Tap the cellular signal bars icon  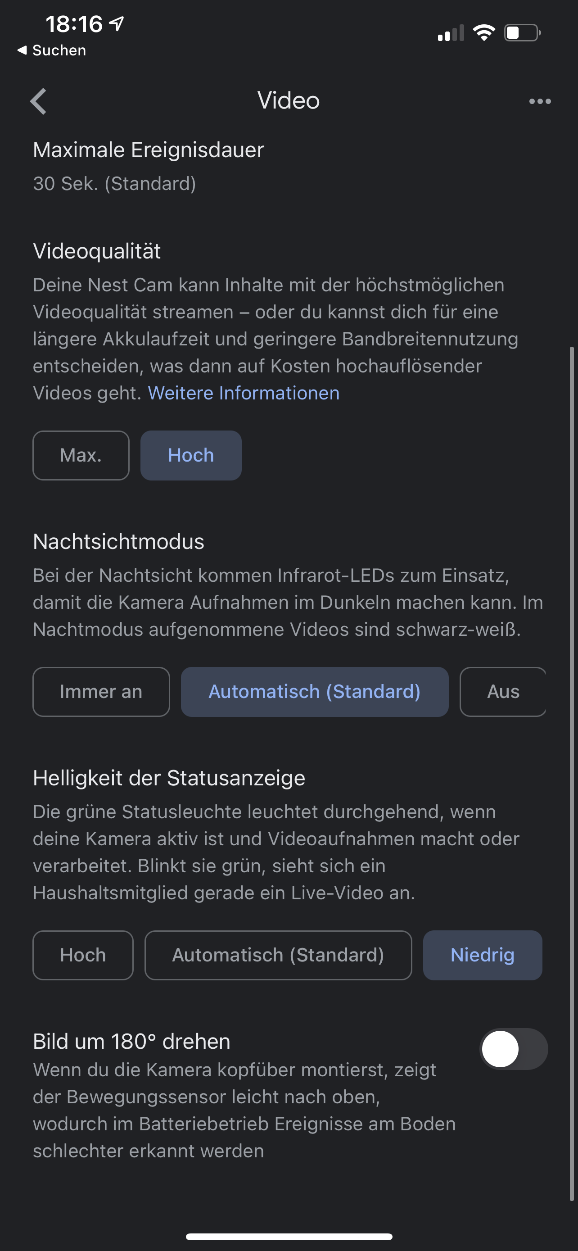[x=450, y=33]
